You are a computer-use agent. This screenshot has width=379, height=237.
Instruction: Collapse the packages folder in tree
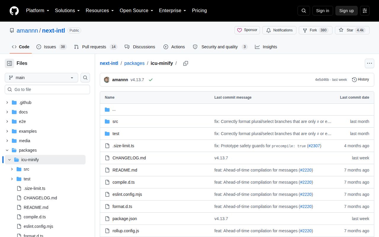[7, 150]
